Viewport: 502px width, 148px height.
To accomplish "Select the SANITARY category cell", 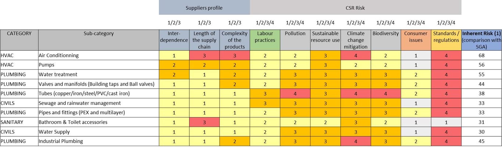I will tap(19, 122).
